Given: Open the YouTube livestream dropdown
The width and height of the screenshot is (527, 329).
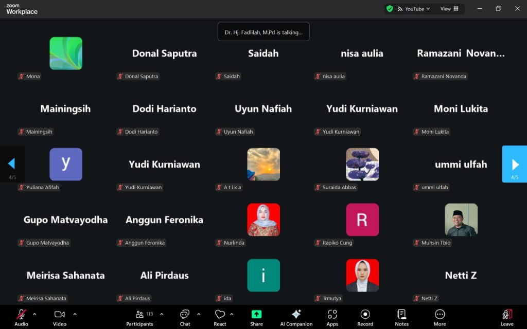Looking at the screenshot, I should (x=414, y=9).
